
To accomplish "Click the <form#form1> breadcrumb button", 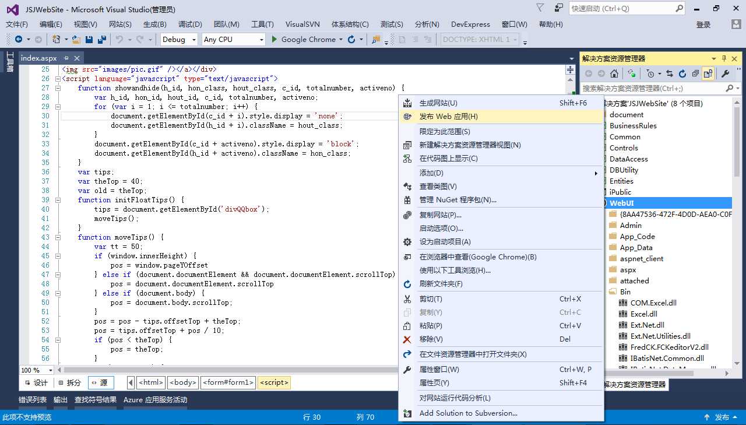I will pos(228,382).
